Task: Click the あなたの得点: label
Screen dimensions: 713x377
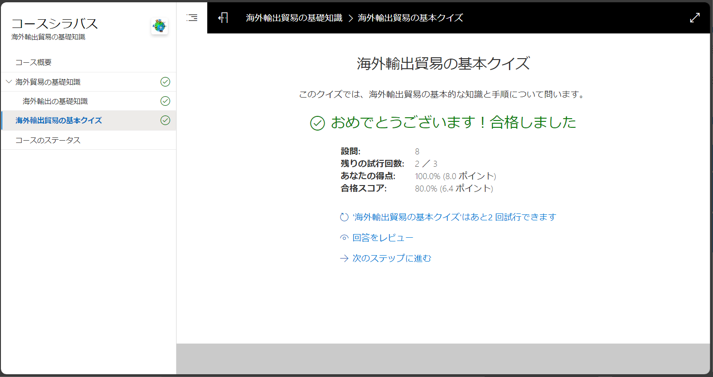Action: coord(368,176)
